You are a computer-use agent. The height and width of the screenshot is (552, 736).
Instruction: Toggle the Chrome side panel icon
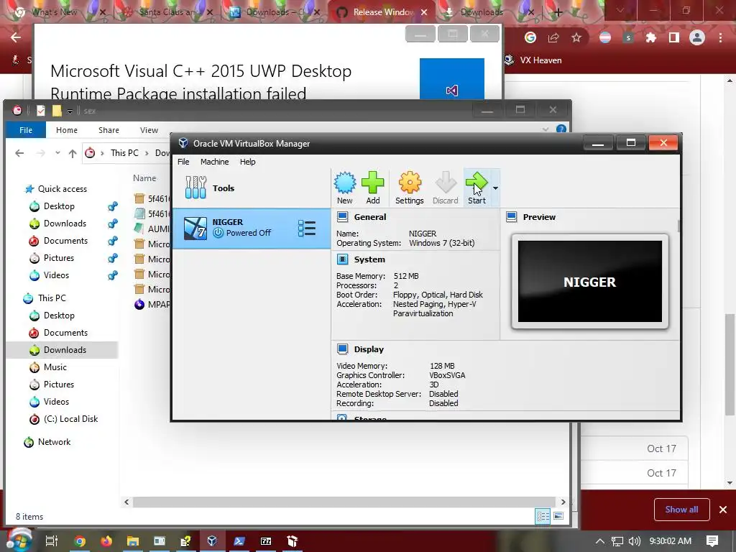coord(673,37)
